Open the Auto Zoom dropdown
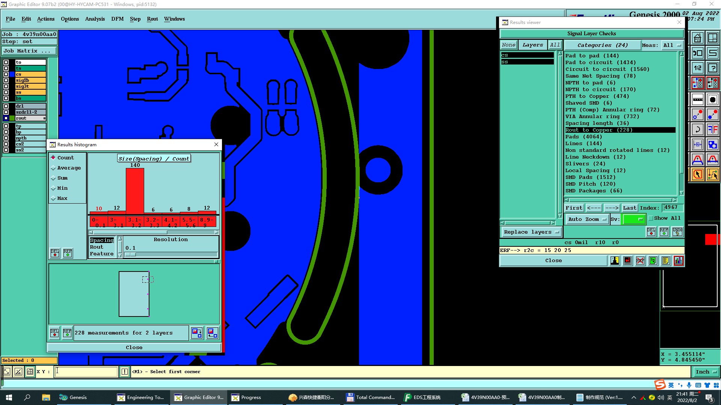This screenshot has height=405, width=721. pos(587,219)
